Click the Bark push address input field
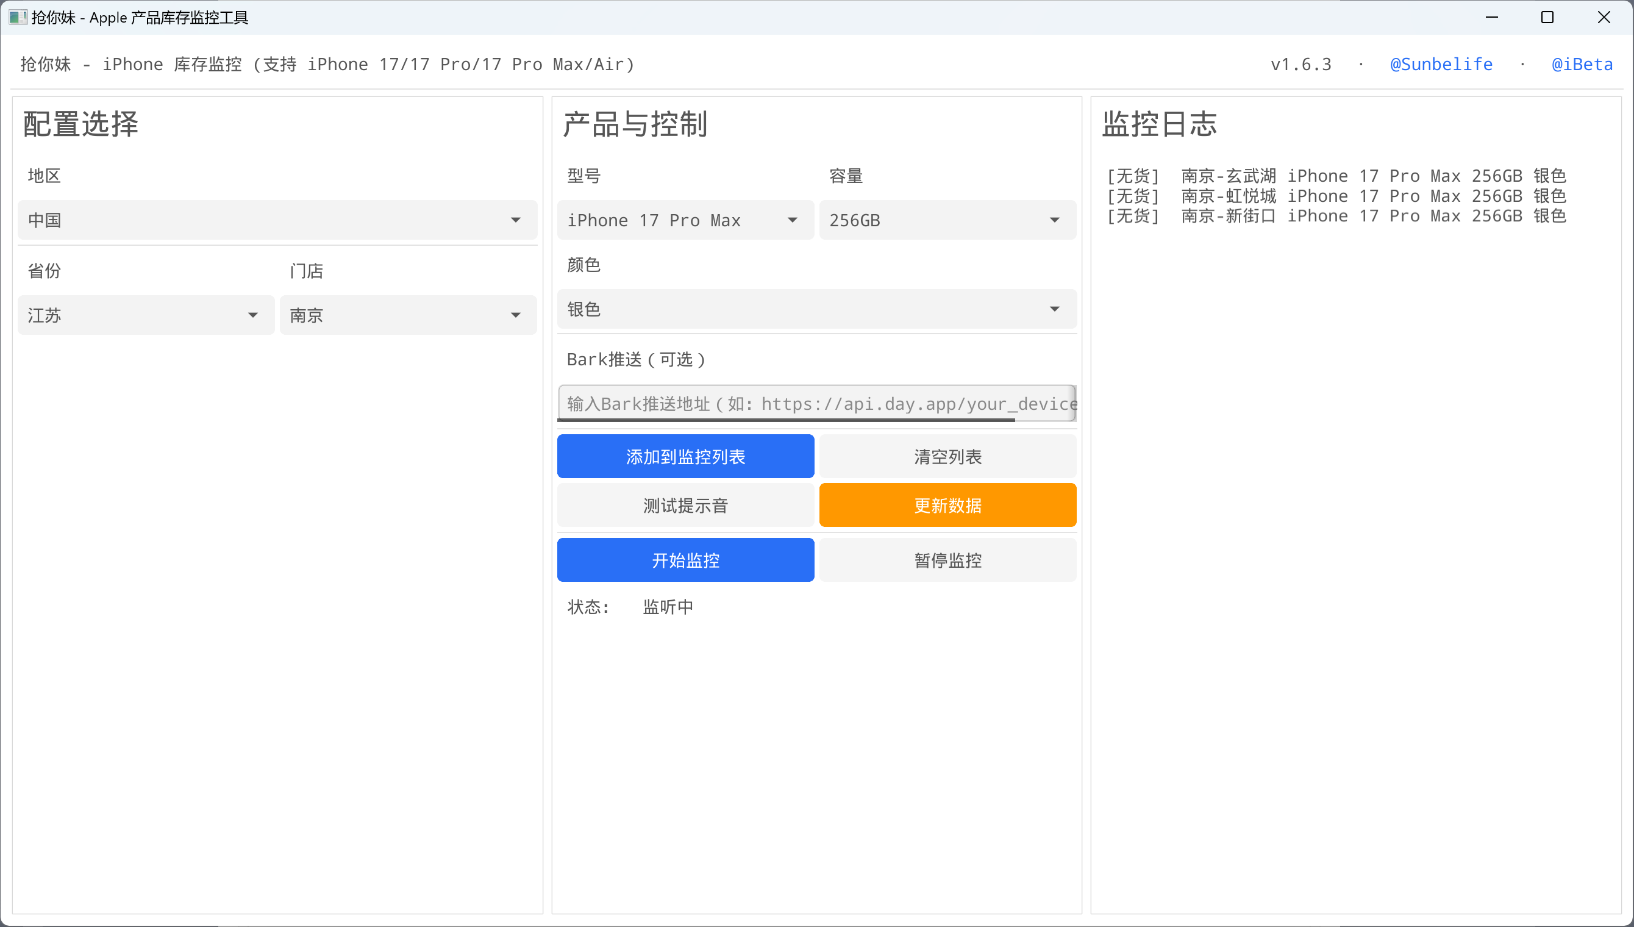The width and height of the screenshot is (1634, 927). tap(816, 404)
